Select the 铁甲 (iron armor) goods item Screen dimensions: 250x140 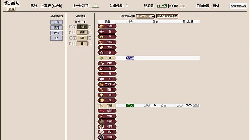click(x=107, y=137)
